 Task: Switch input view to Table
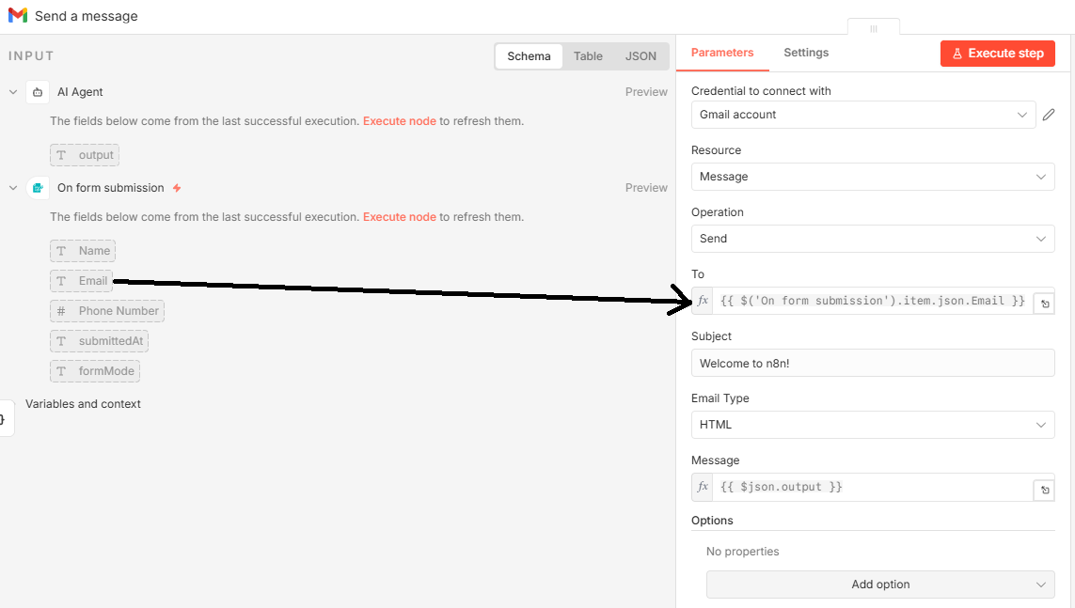point(588,56)
